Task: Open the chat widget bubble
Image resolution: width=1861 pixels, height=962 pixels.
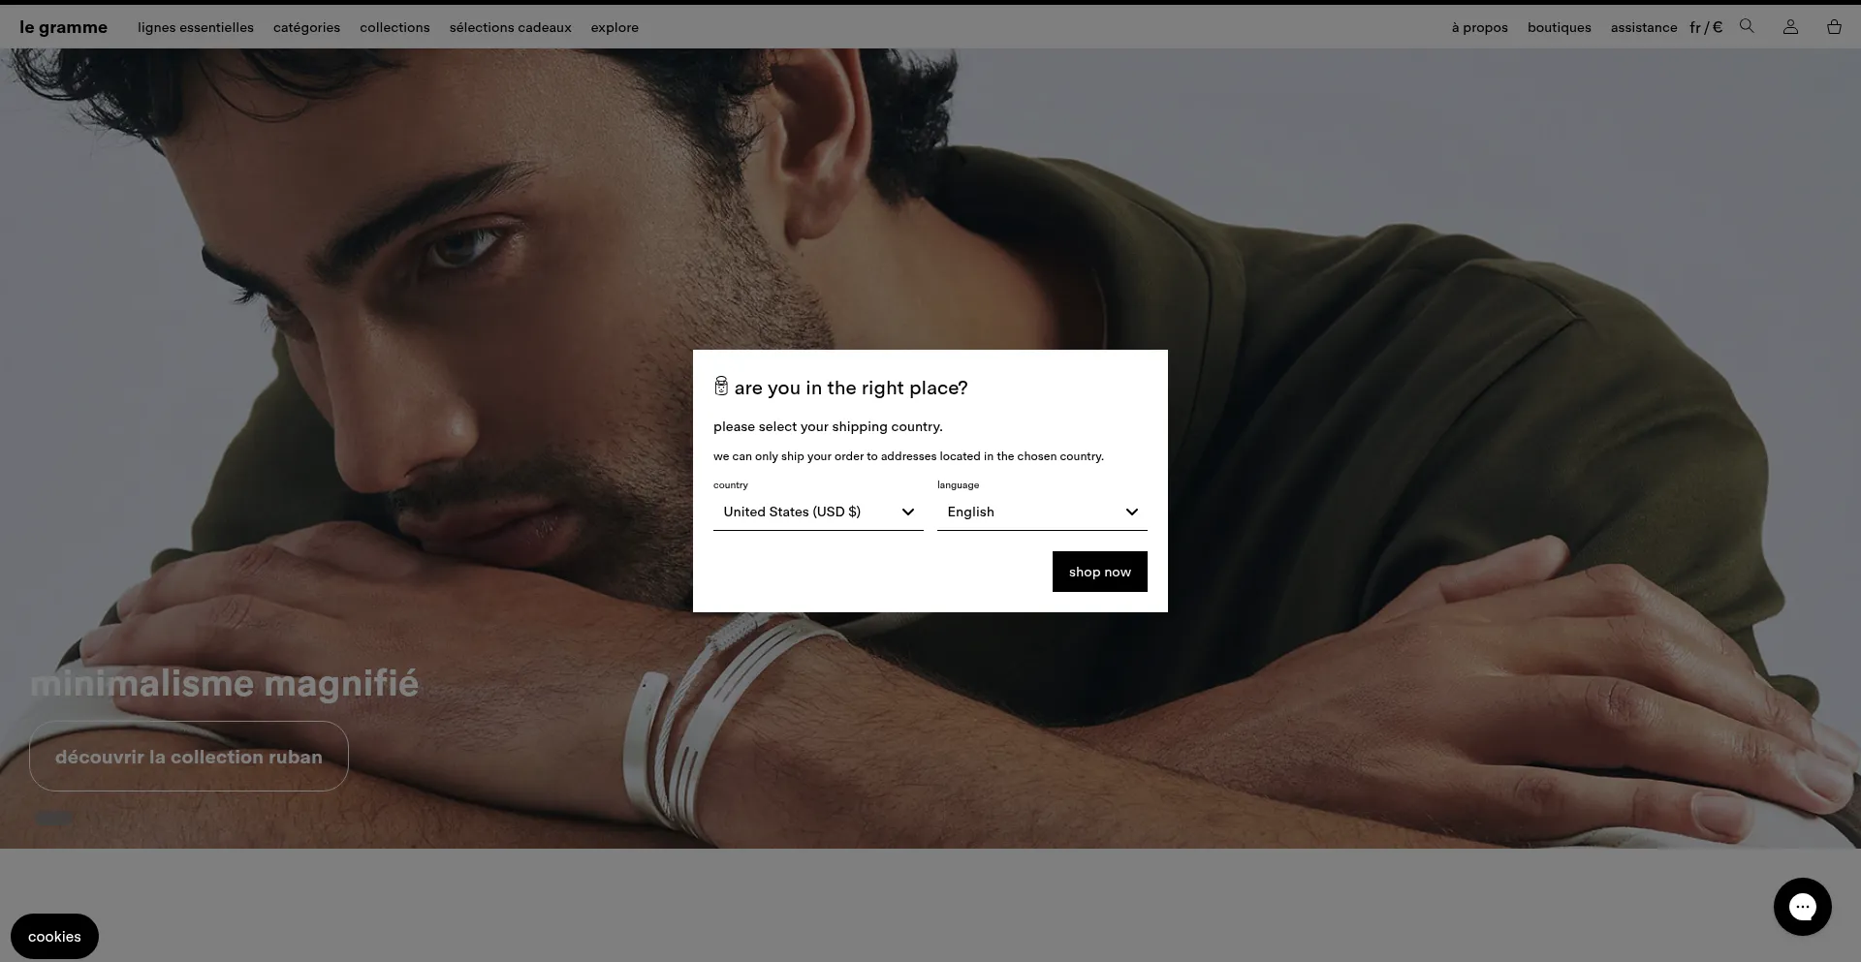Action: pos(1802,907)
